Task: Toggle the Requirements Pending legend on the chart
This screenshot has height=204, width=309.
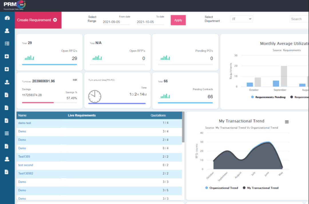Action: [268, 97]
